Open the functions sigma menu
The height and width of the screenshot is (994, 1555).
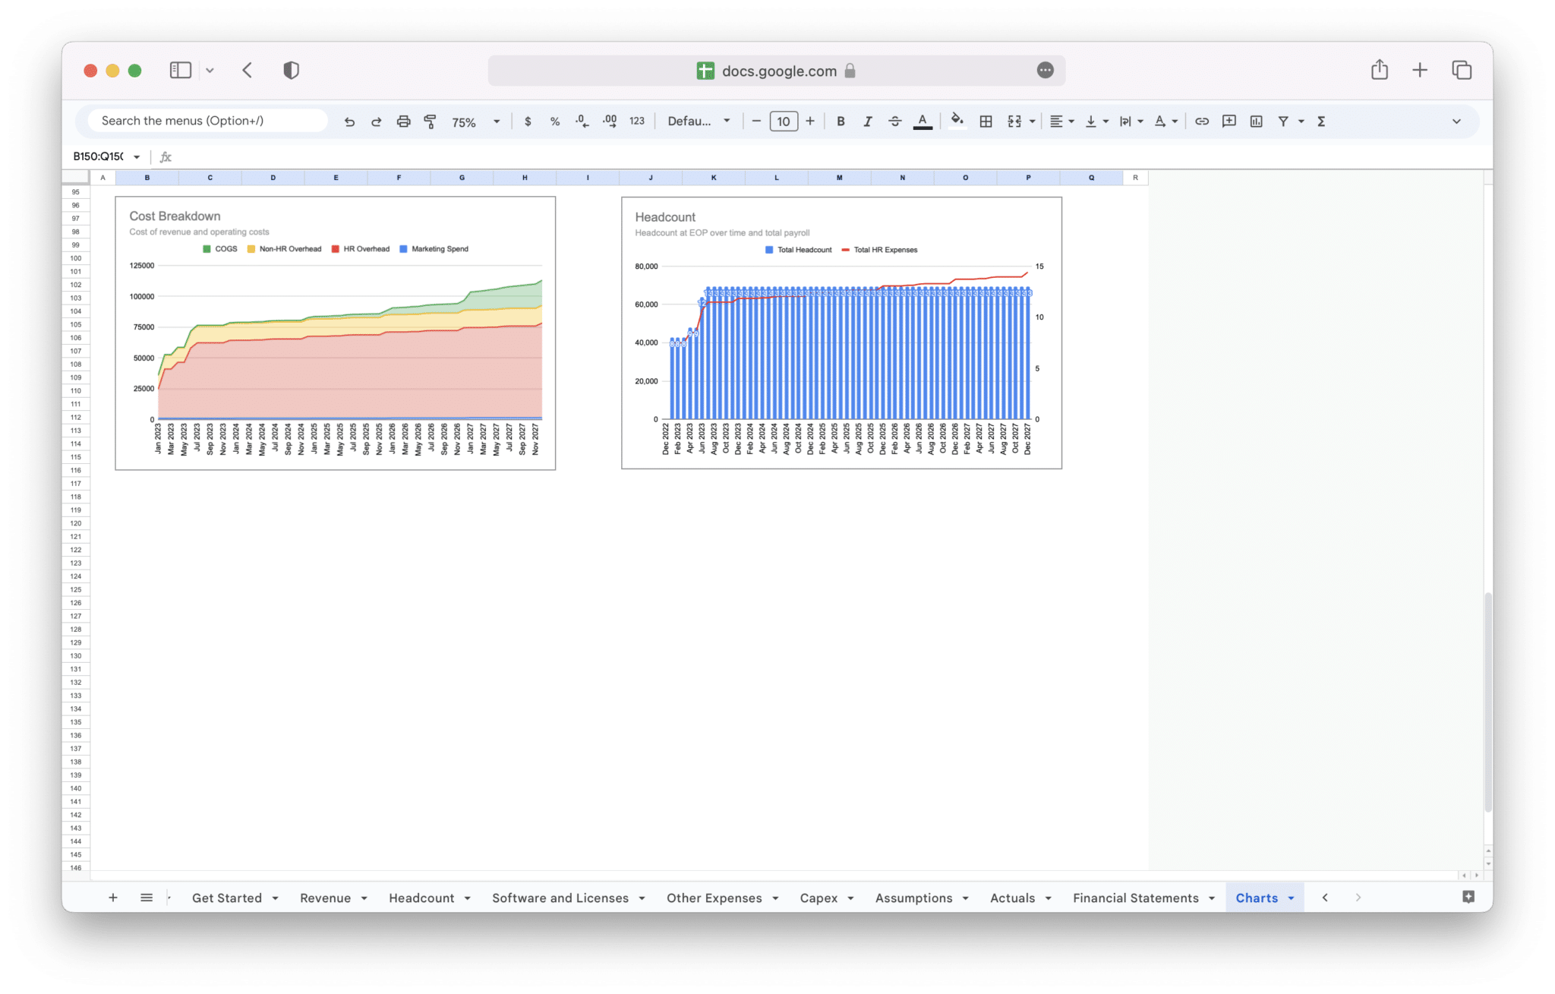coord(1321,121)
